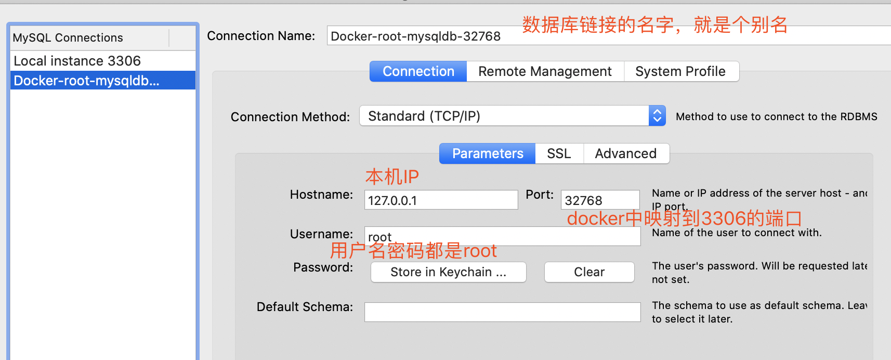The width and height of the screenshot is (891, 360).
Task: Switch to the Remote Management tab
Action: pos(545,71)
